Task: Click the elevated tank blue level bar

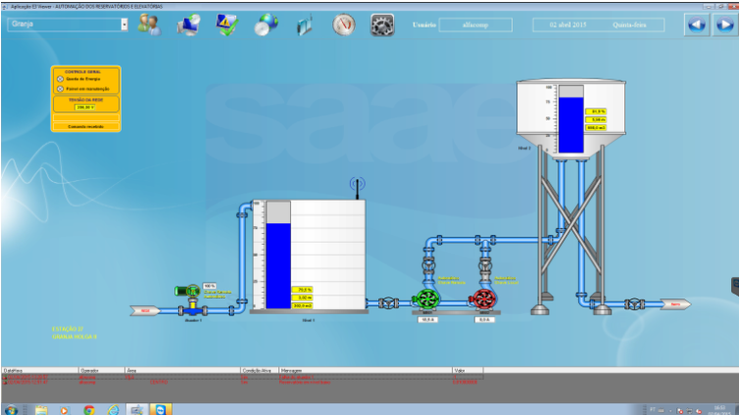Action: pos(570,124)
